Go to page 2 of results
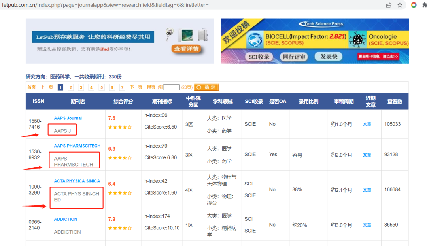 click(70, 87)
